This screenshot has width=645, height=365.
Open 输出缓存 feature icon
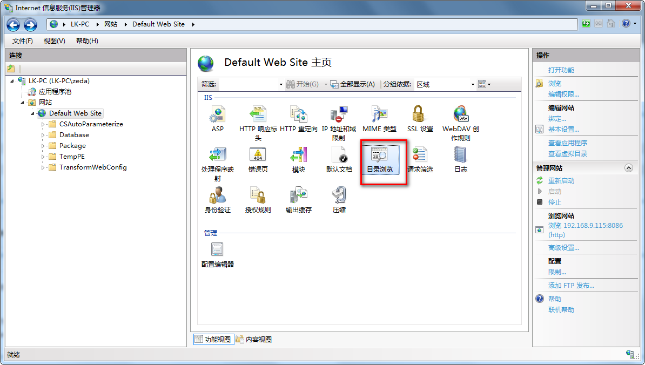point(299,200)
